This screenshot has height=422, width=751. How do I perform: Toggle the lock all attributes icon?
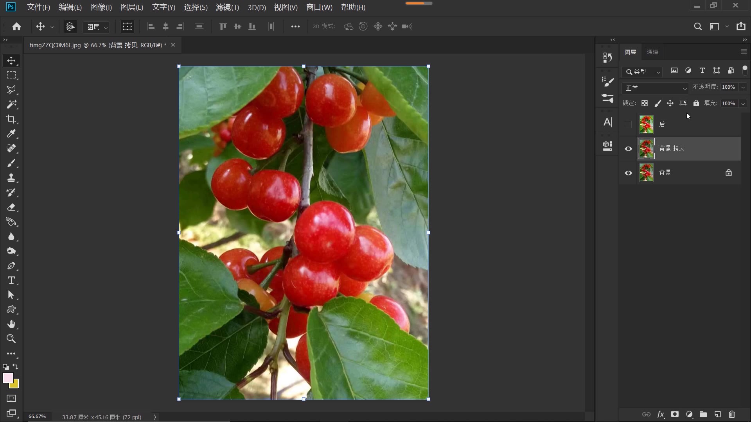pyautogui.click(x=696, y=103)
